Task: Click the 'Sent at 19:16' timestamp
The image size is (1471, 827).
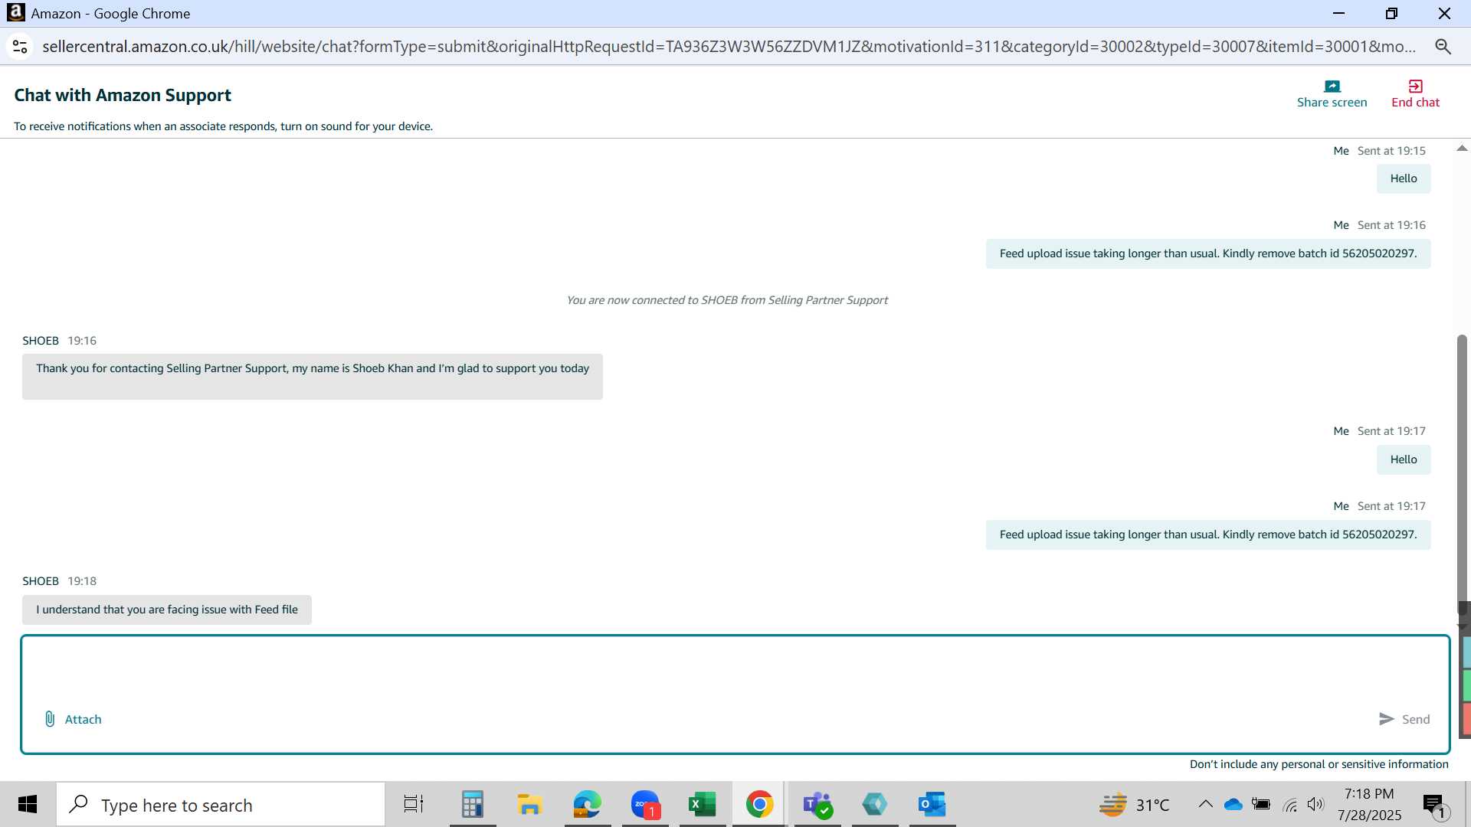Action: 1391,225
